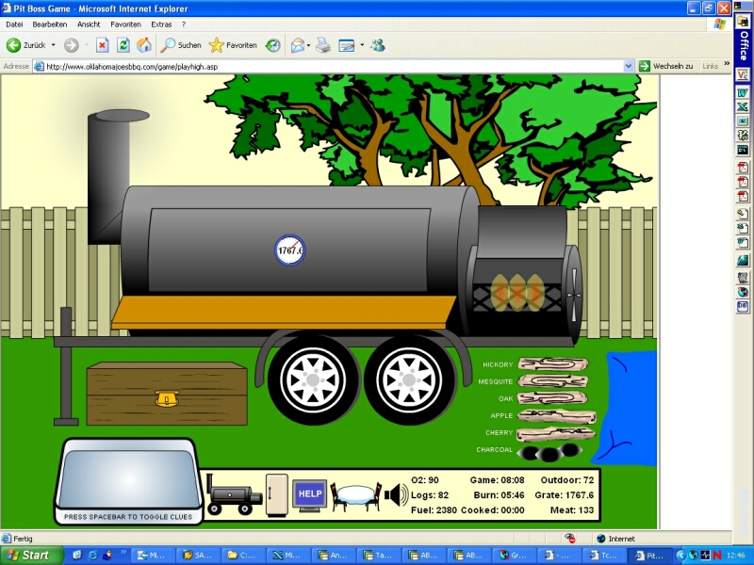
Task: Open the refrigerator icon in the game panel
Action: click(277, 495)
